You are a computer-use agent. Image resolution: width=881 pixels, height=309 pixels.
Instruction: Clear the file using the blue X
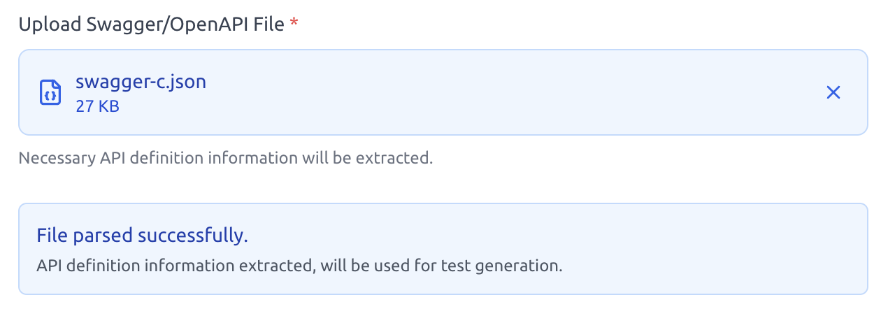point(833,92)
